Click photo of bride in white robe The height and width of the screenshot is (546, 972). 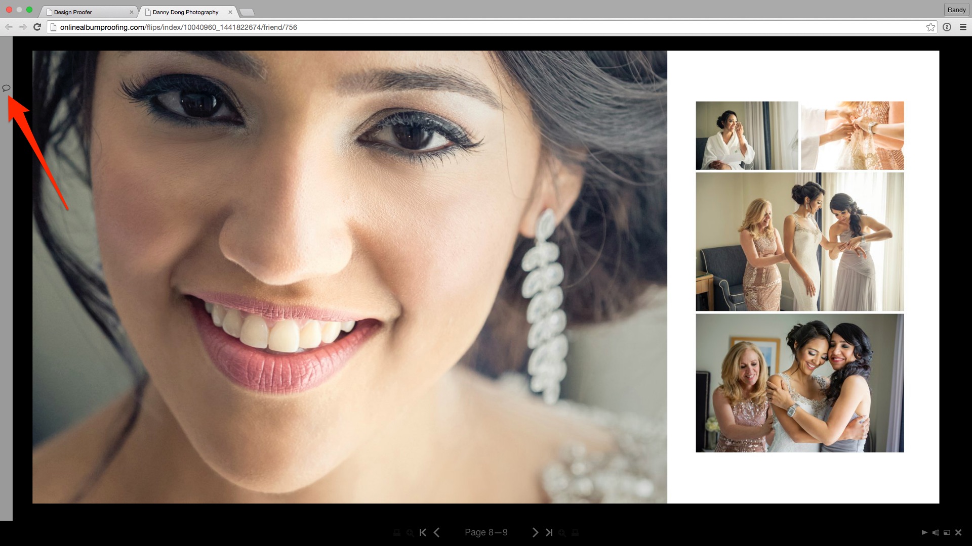tap(747, 135)
